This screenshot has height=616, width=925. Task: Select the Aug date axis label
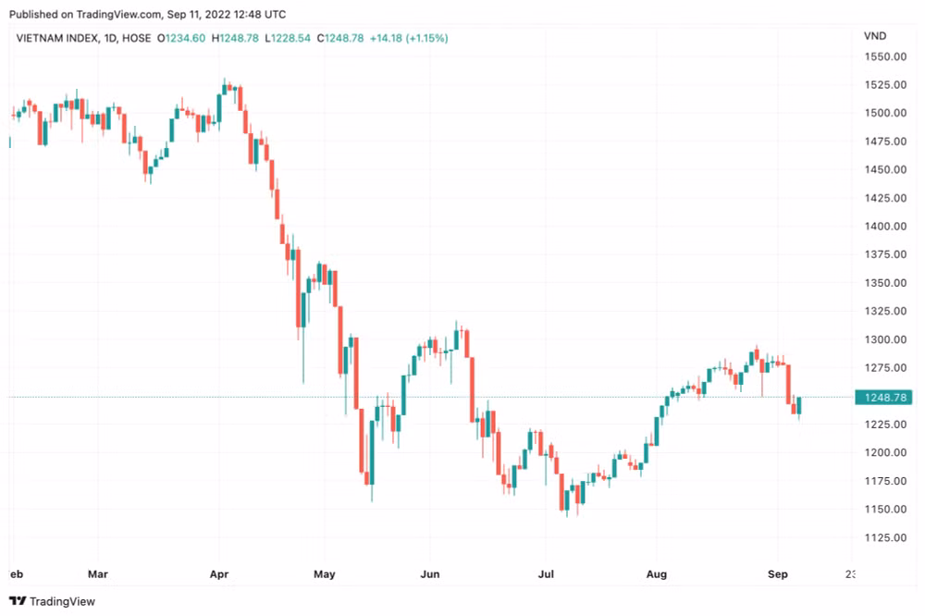(x=657, y=574)
